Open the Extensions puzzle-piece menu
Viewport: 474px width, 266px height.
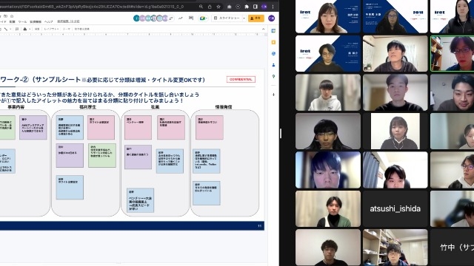247,7
